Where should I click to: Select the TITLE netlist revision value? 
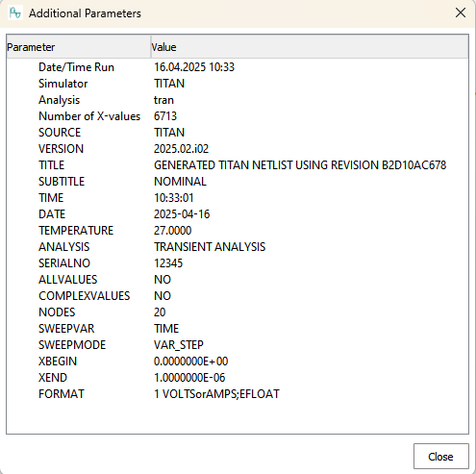tap(300, 165)
